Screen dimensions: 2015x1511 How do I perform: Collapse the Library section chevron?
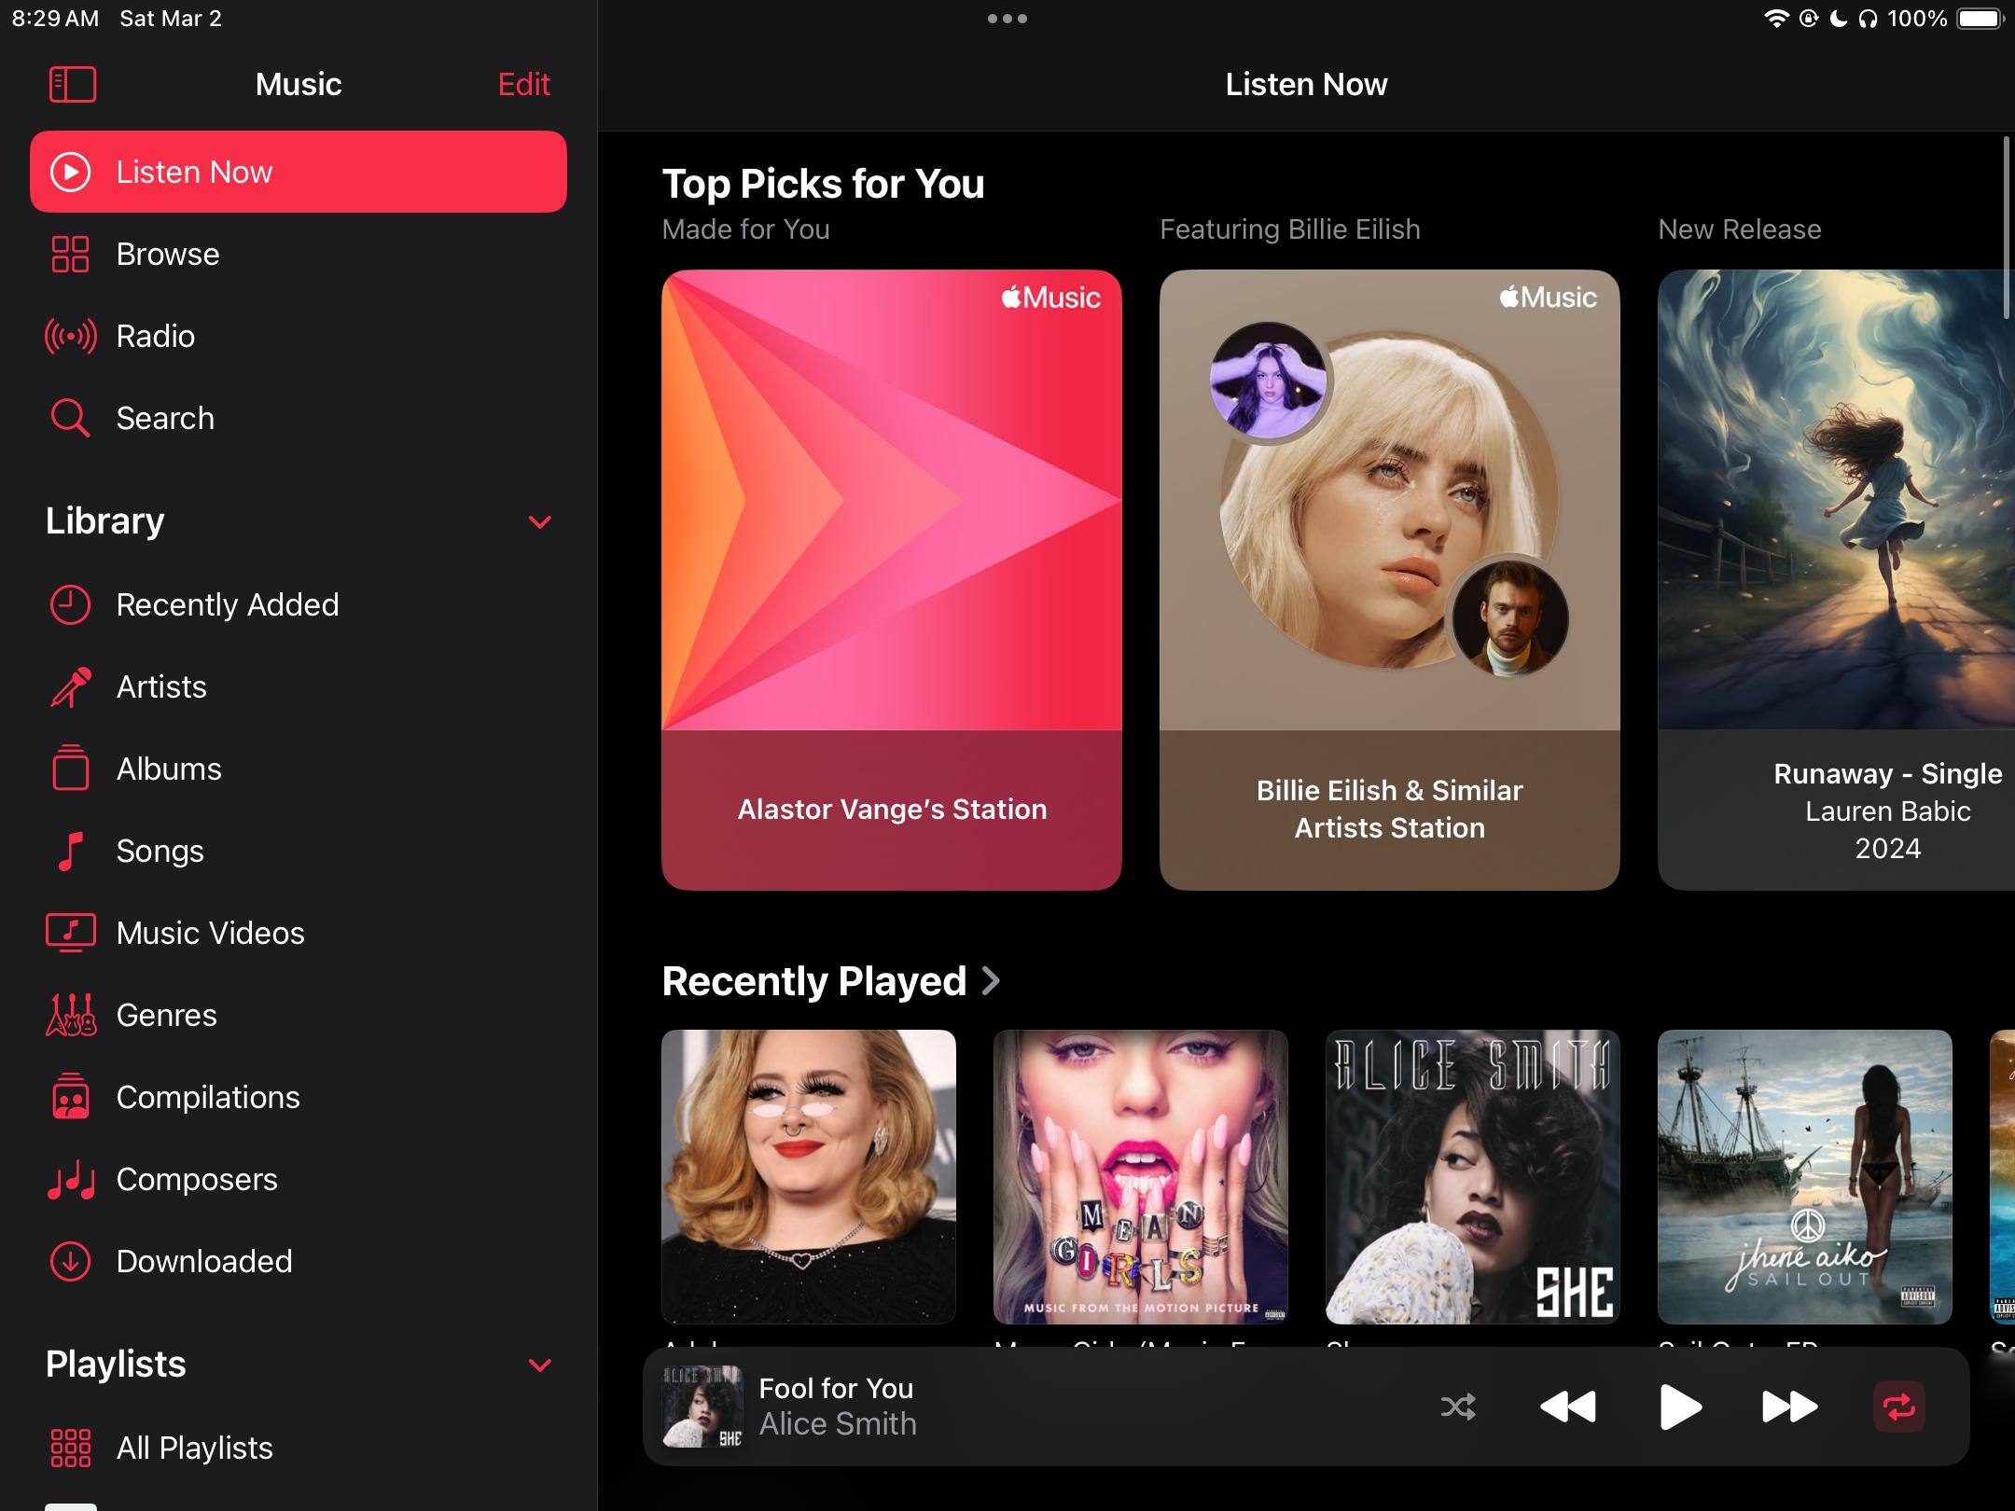[539, 521]
